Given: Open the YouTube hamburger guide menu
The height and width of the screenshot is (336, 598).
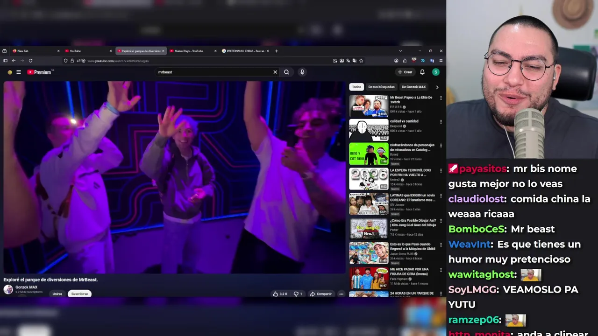Looking at the screenshot, I should [19, 72].
